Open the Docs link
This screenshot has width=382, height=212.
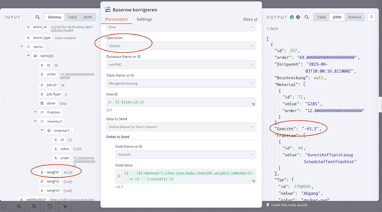[250, 19]
